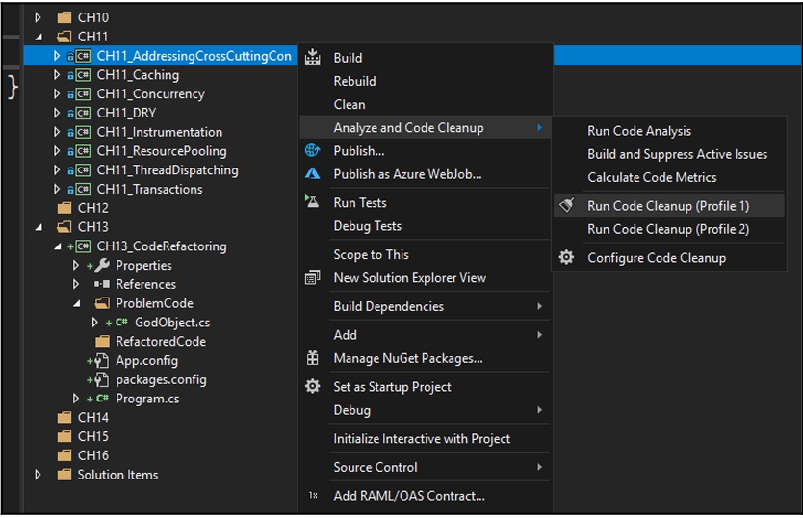Image resolution: width=803 pixels, height=518 pixels.
Task: Collapse the CH13 folder node
Action: 39,227
